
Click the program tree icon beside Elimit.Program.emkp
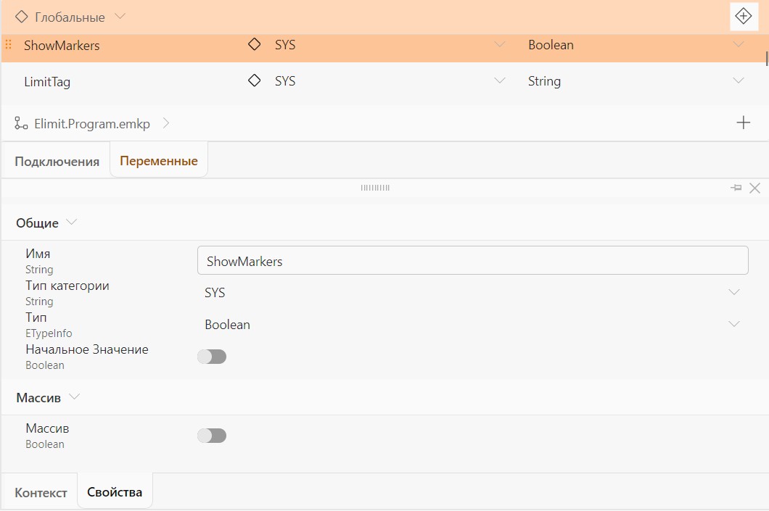pos(20,123)
